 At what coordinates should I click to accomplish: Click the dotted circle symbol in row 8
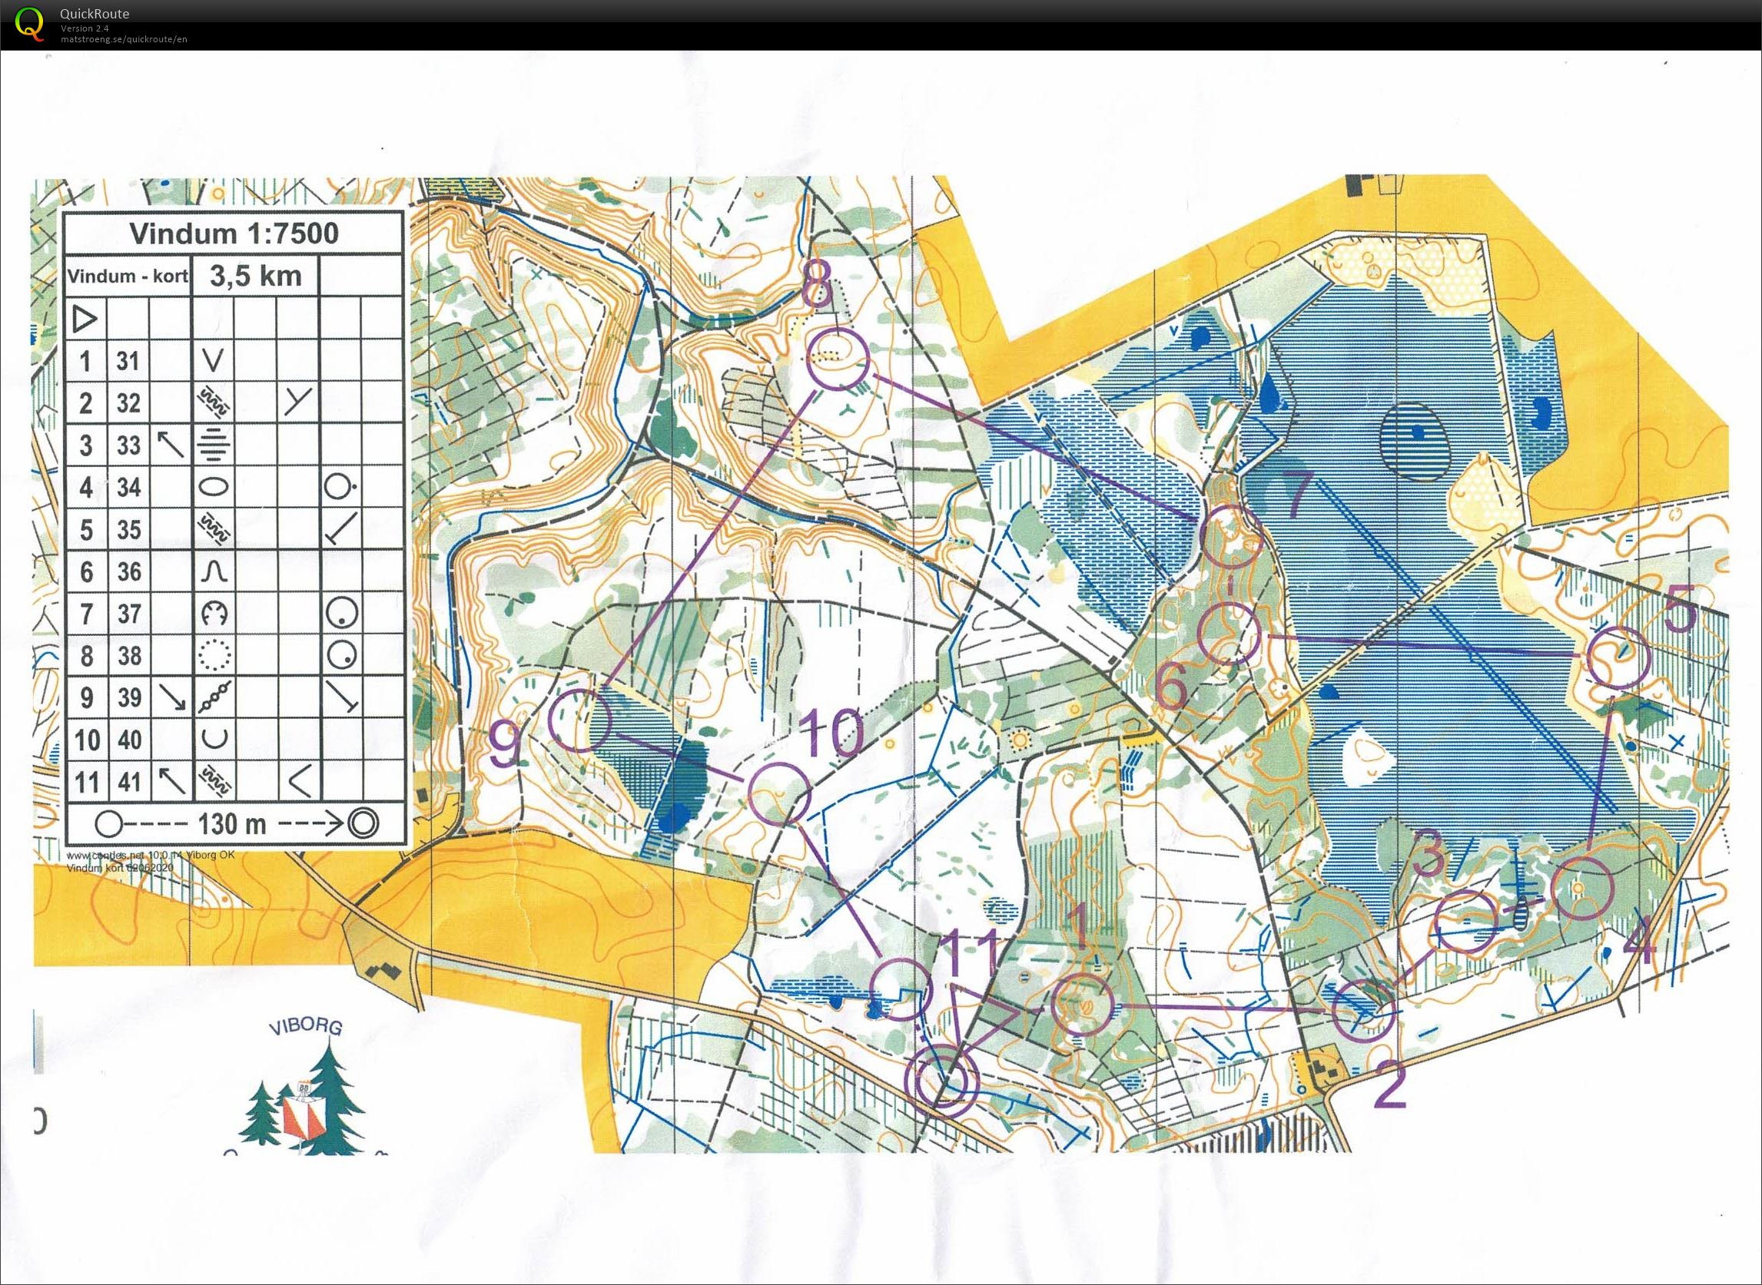tap(214, 656)
